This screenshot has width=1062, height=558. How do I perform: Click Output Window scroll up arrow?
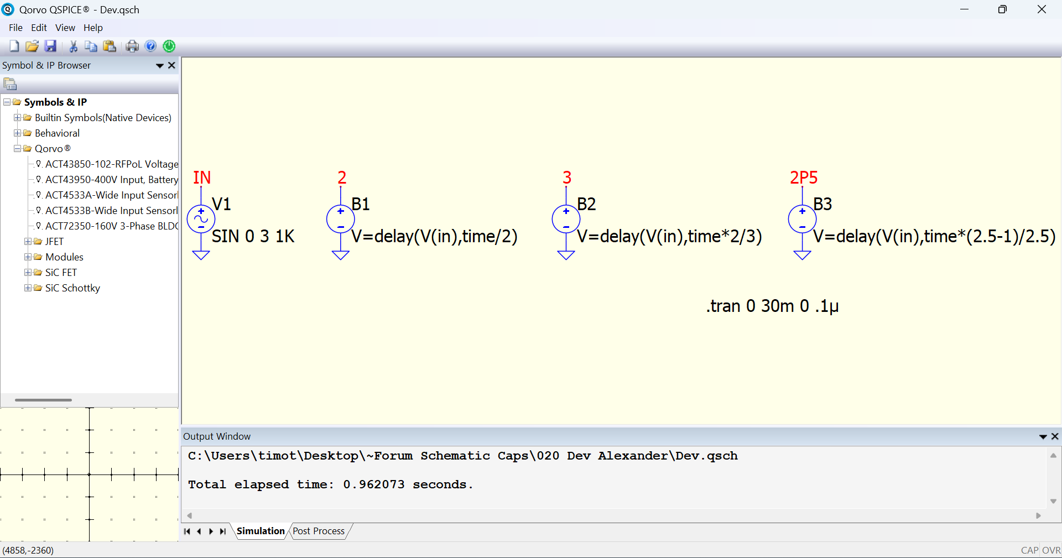1053,456
